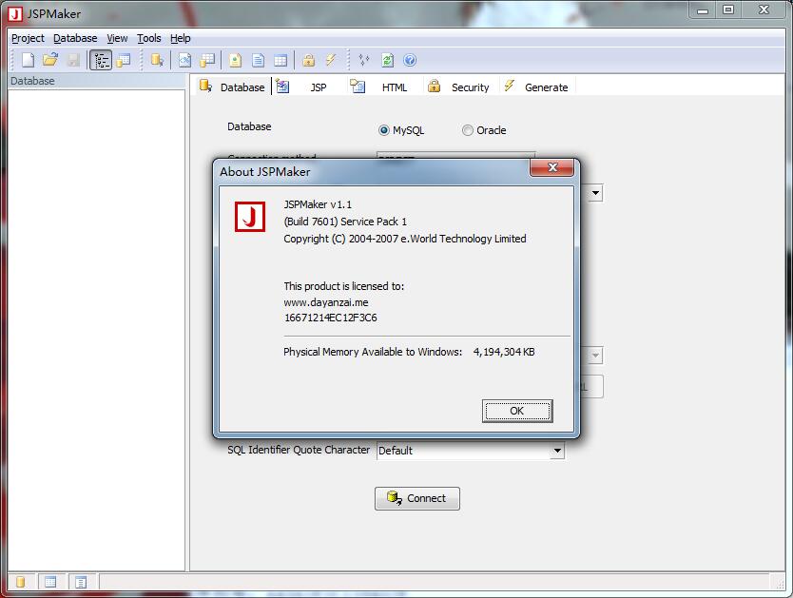The width and height of the screenshot is (793, 598).
Task: Close the About JSPMaker dialog
Action: (x=552, y=167)
